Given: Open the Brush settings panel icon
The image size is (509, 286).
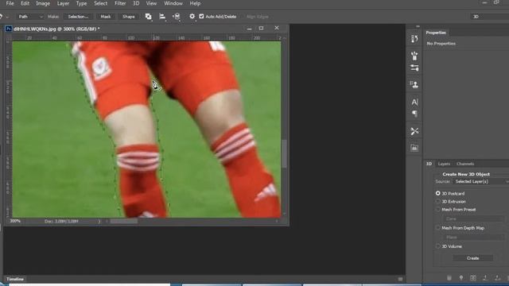Looking at the screenshot, I should click(414, 68).
